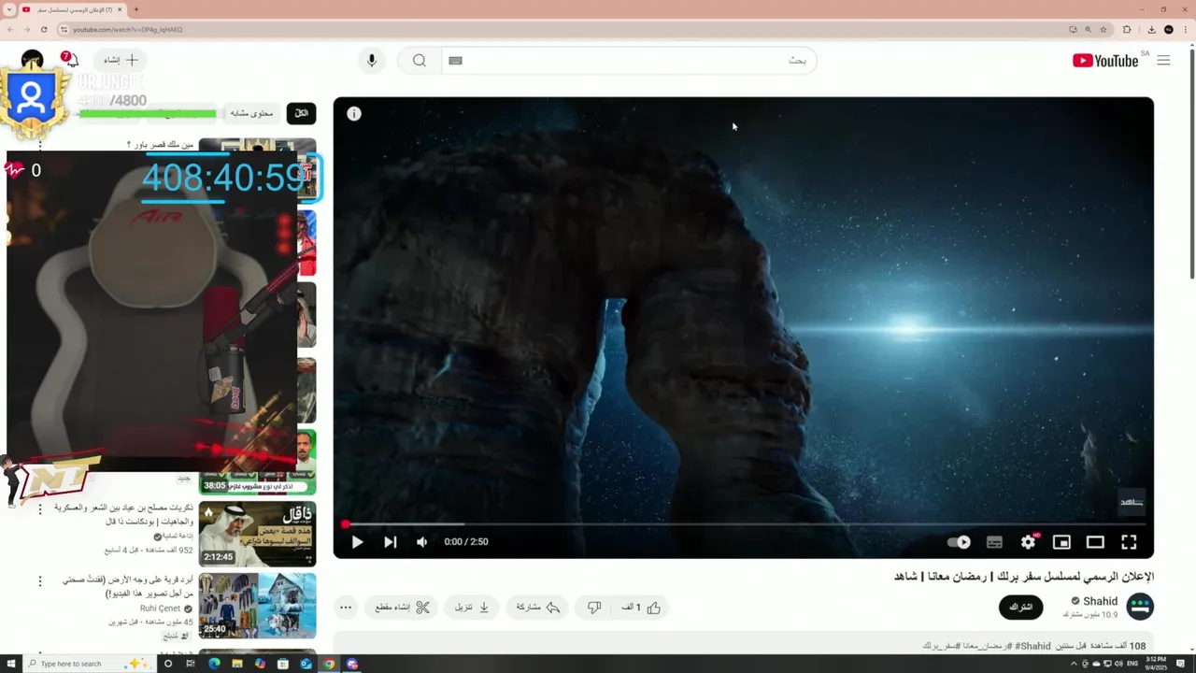
Task: Open the Chrome three-dot menu
Action: click(x=1187, y=29)
